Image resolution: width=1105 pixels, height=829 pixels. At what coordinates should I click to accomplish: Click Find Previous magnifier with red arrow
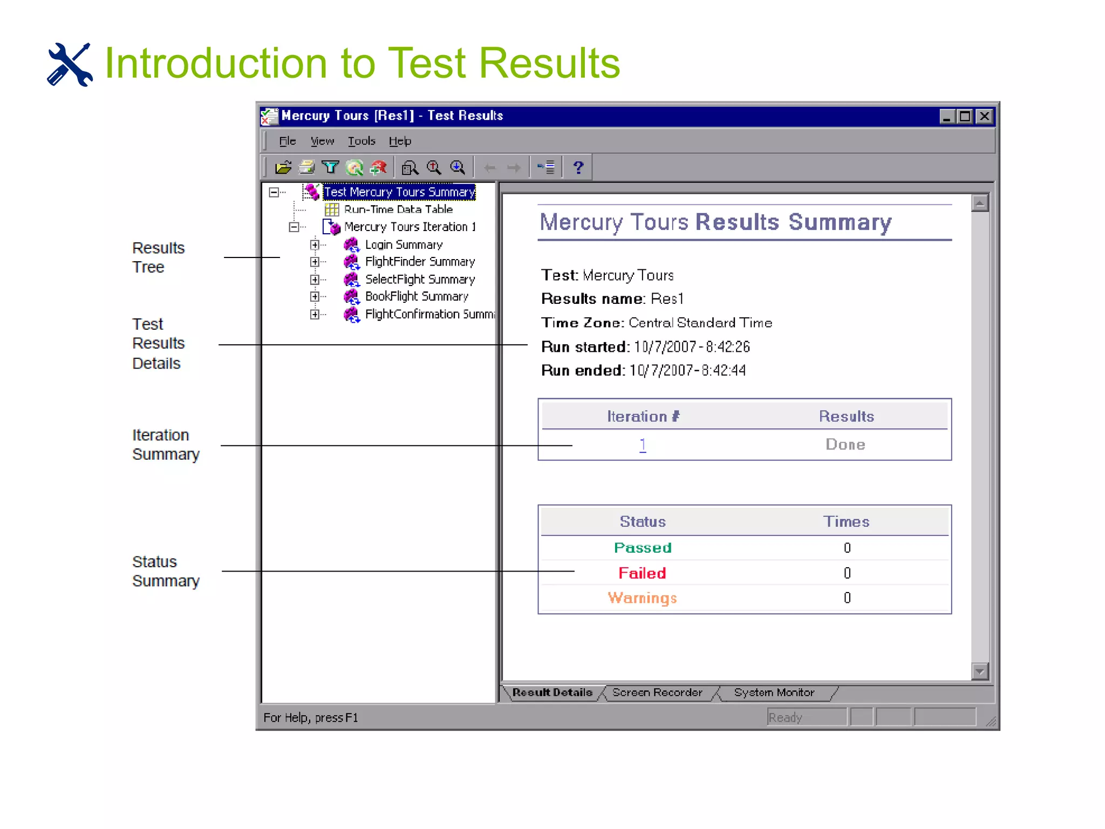(434, 168)
